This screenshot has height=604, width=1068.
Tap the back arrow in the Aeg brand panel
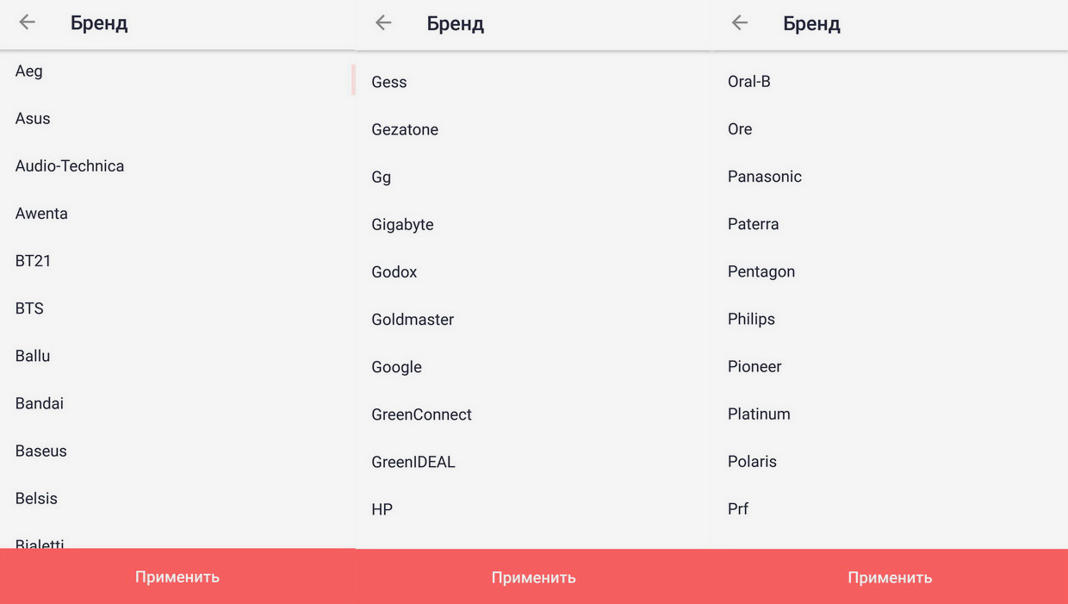click(28, 23)
